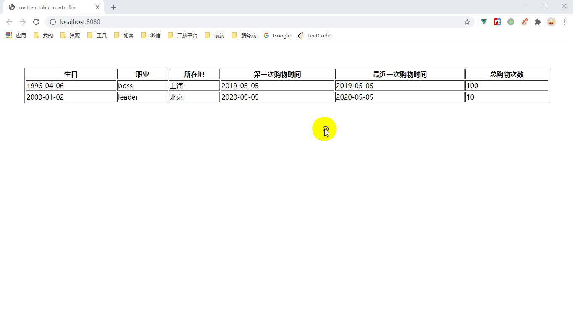Open the 开放平台 bookmark folder

pos(183,36)
